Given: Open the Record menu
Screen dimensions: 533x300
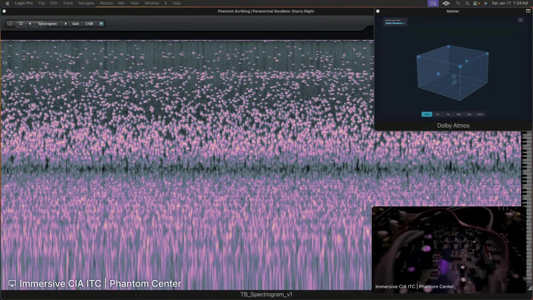Looking at the screenshot, I should pyautogui.click(x=106, y=3).
